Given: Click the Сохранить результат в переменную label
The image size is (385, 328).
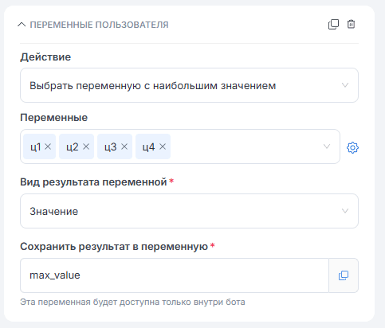Looking at the screenshot, I should (x=114, y=247).
